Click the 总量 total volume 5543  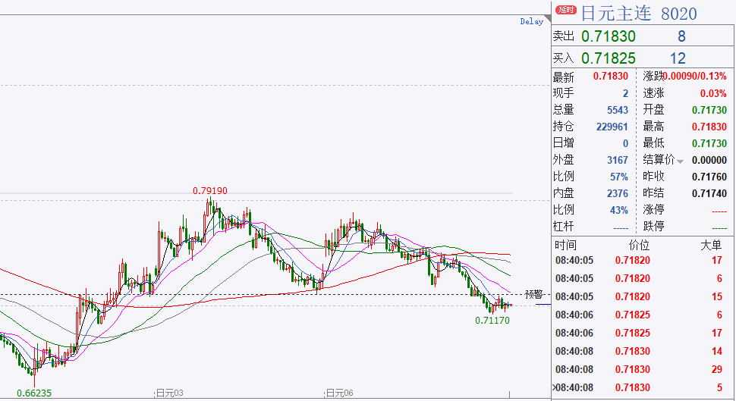pos(618,110)
